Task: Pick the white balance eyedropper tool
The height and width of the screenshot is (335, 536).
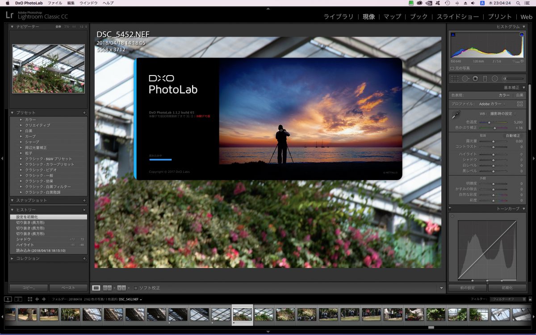Action: tap(456, 115)
